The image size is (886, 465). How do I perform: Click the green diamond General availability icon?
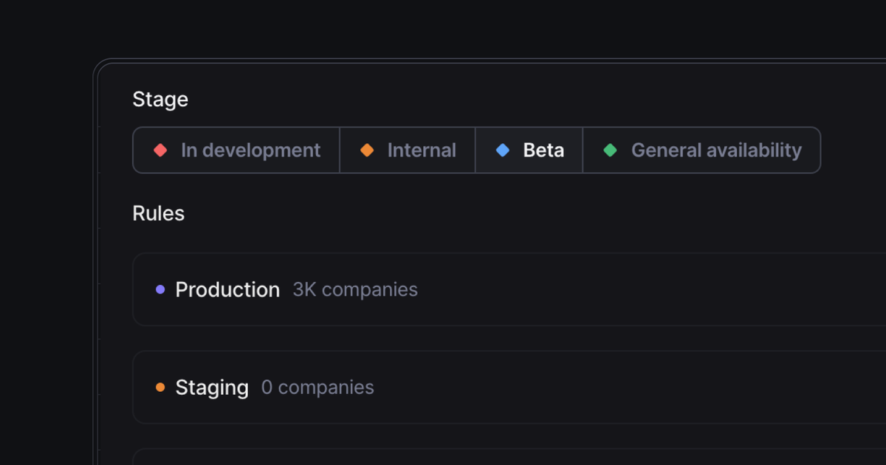[610, 151]
